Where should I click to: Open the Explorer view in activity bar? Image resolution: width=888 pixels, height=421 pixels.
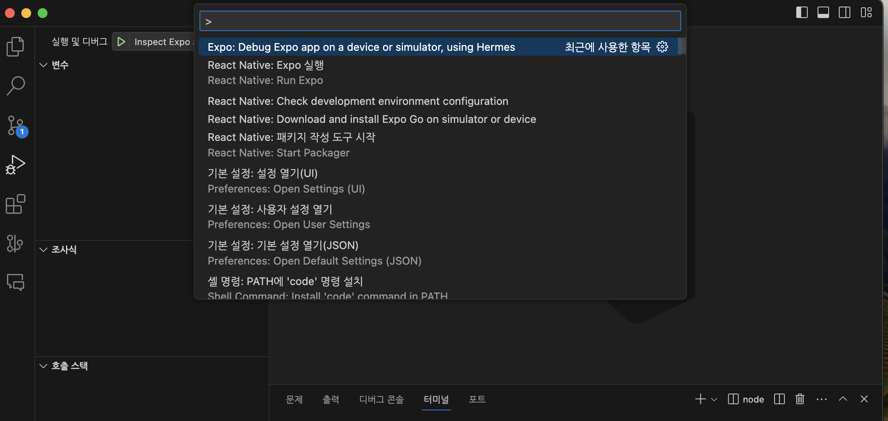[x=16, y=46]
